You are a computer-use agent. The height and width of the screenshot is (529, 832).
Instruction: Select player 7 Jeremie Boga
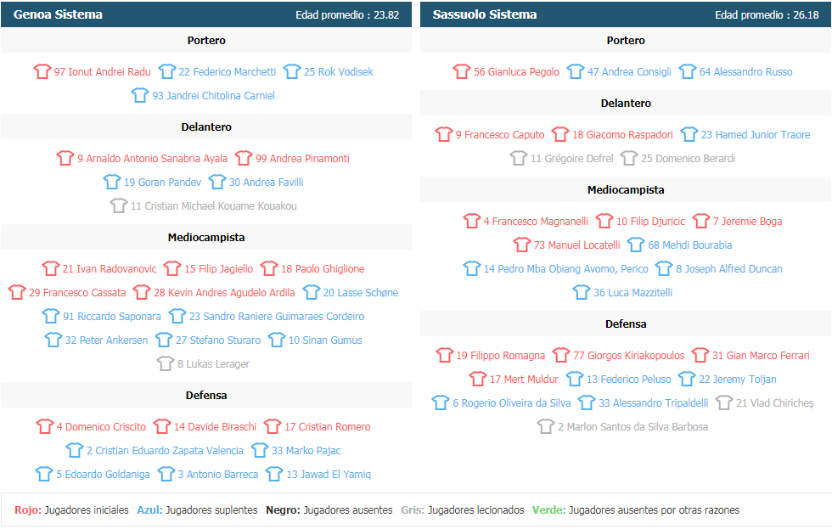pyautogui.click(x=747, y=222)
